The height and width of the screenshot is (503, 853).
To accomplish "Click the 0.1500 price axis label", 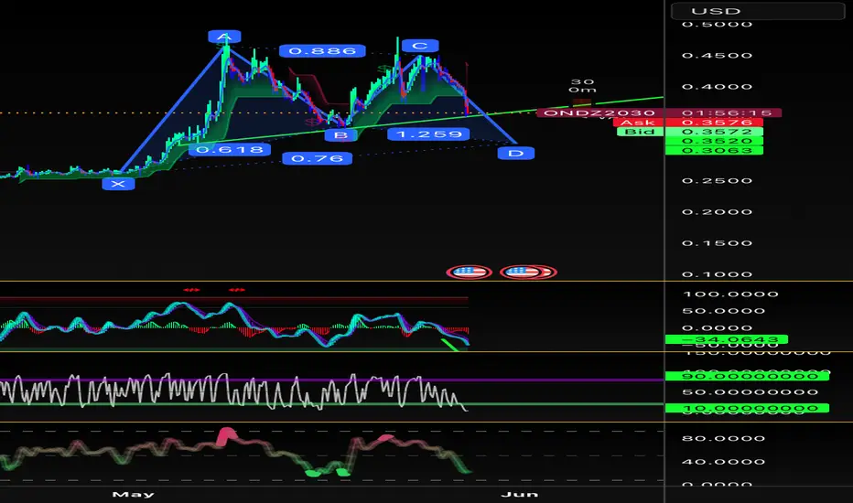I will [717, 243].
